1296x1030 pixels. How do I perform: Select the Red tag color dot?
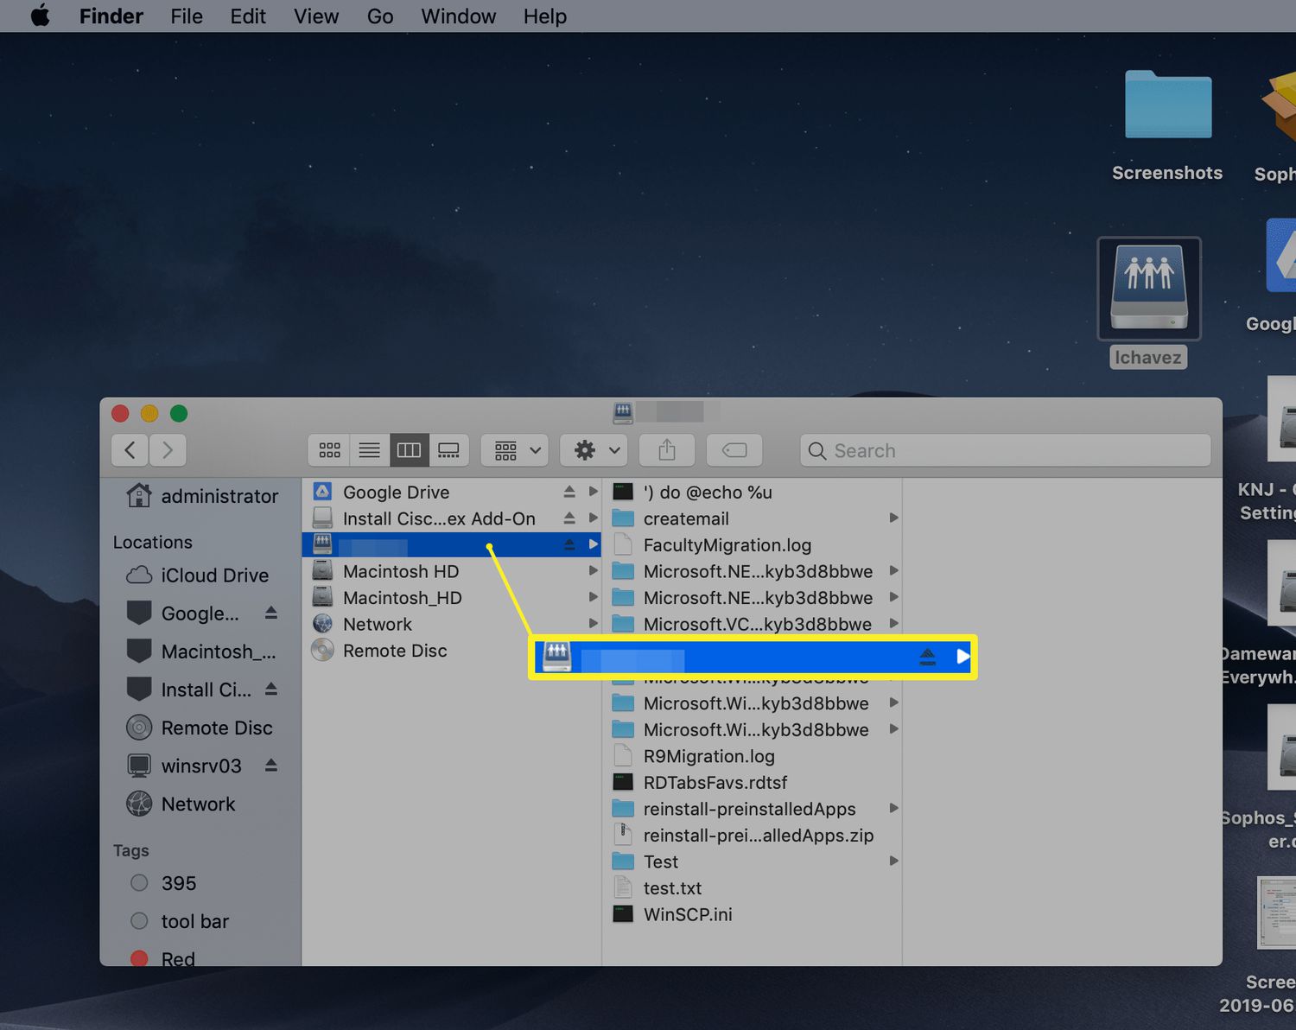[x=139, y=958]
